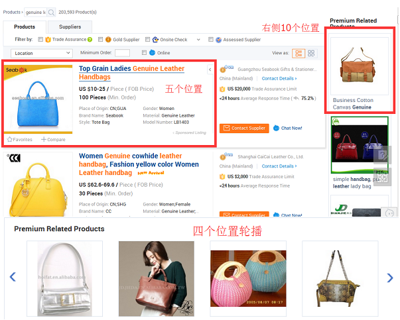Switch to grid view layout icon

pos(311,53)
